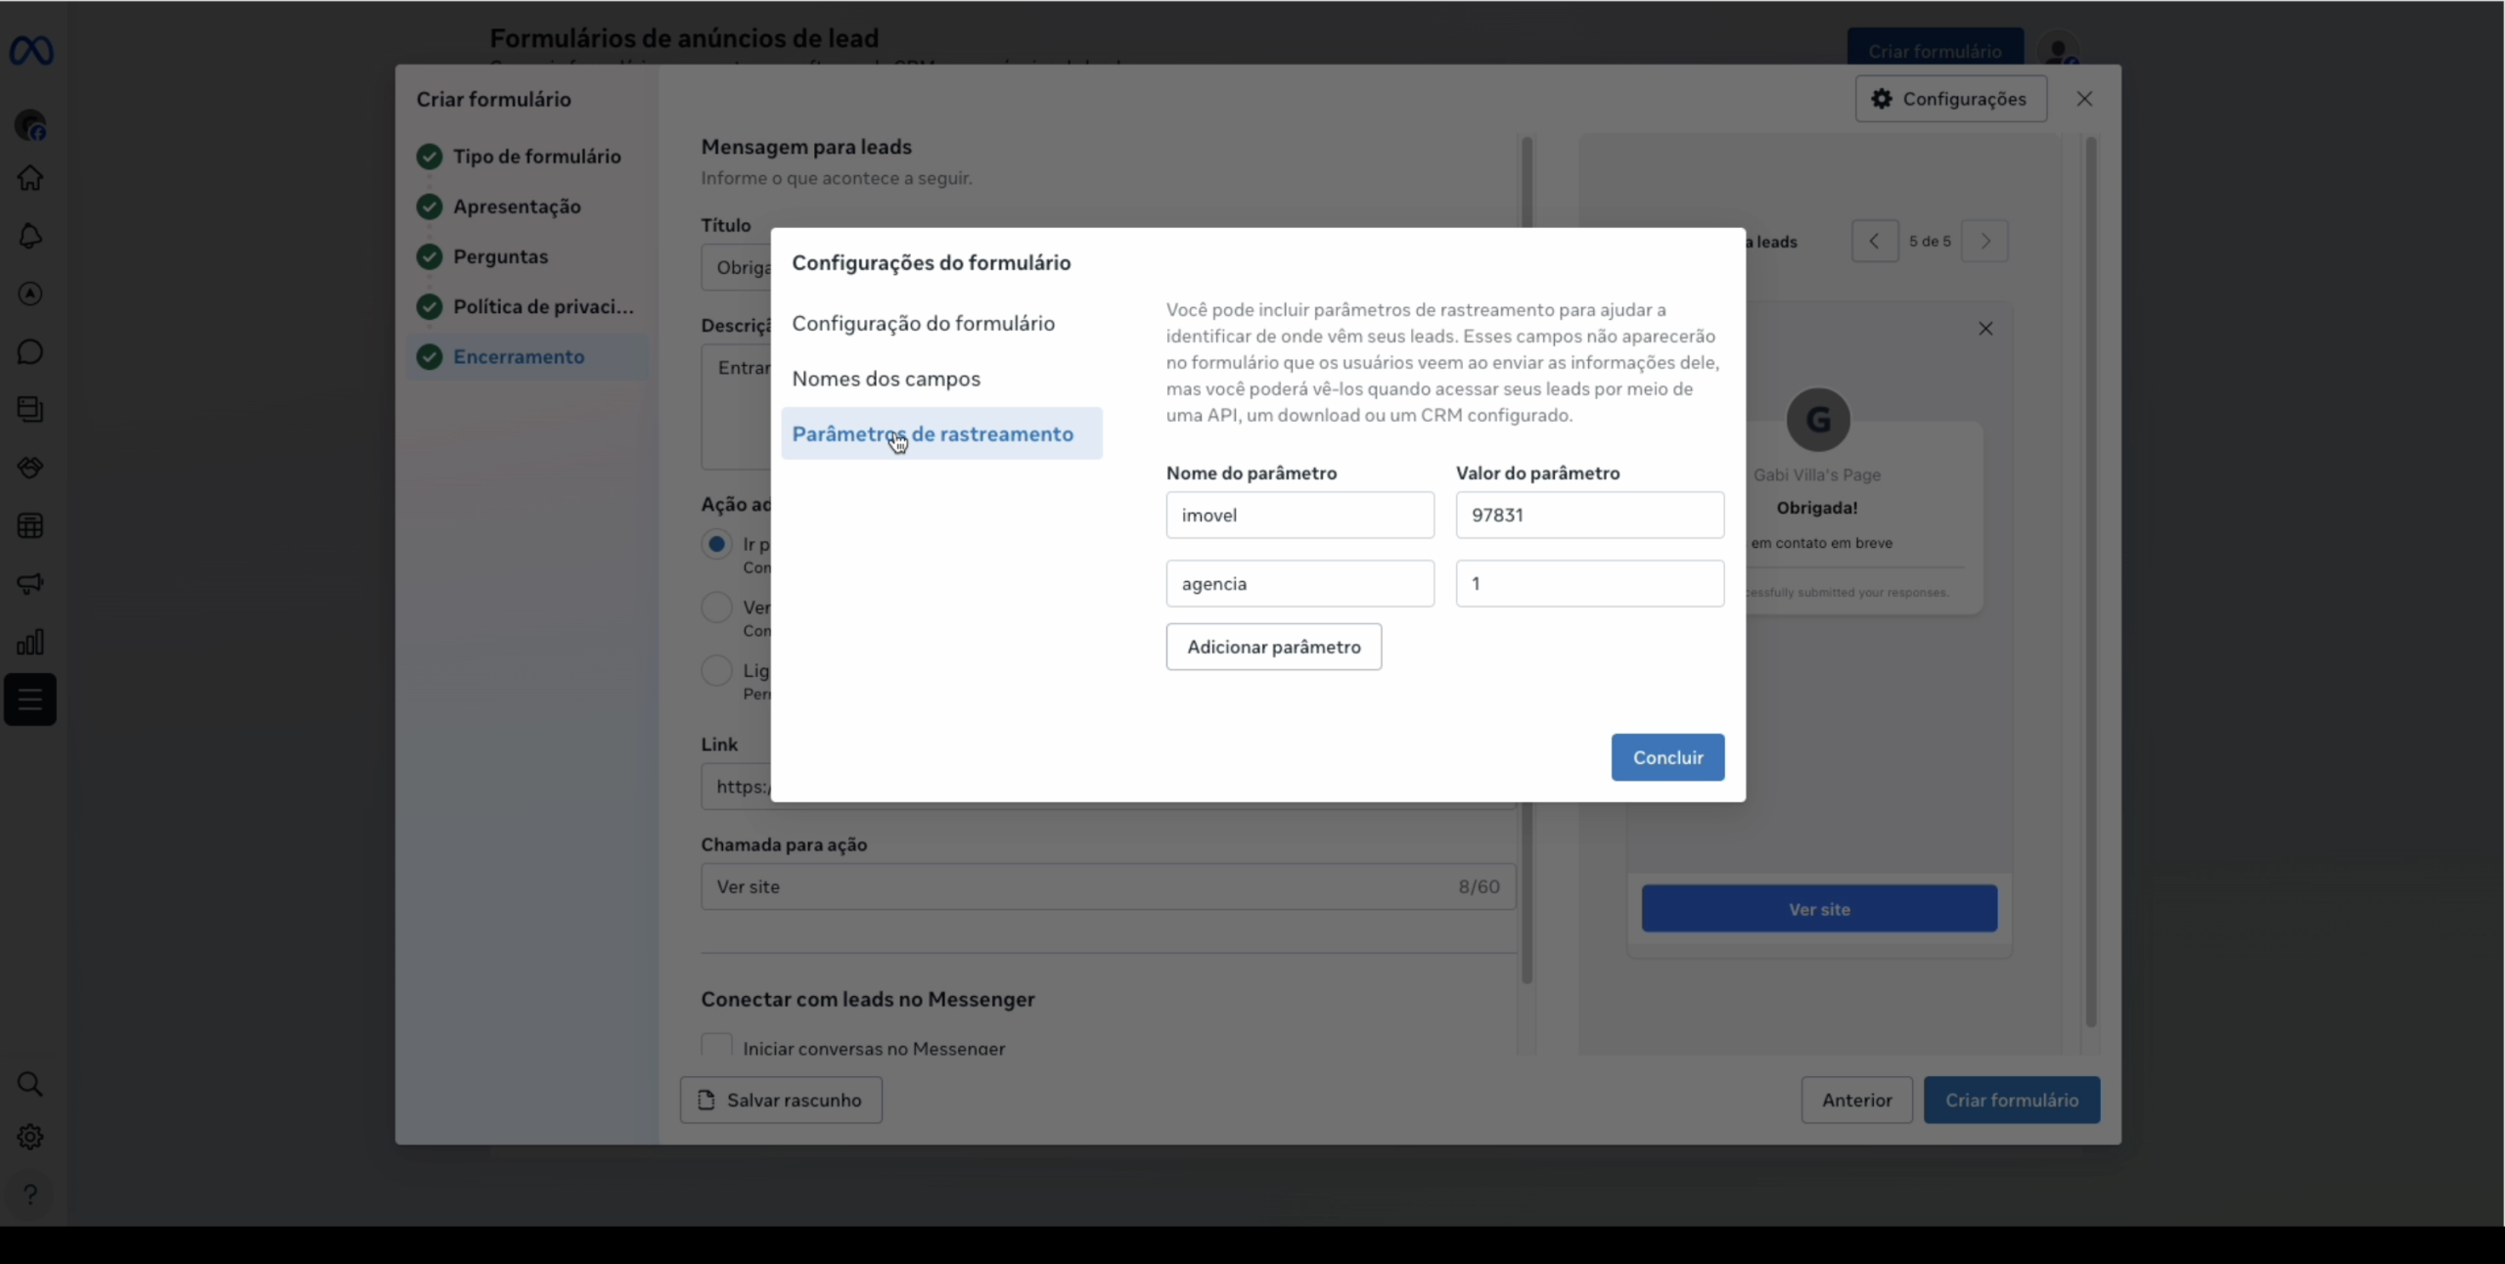Open the ads megaphone icon
Screen dimensions: 2505x1264
coord(30,584)
